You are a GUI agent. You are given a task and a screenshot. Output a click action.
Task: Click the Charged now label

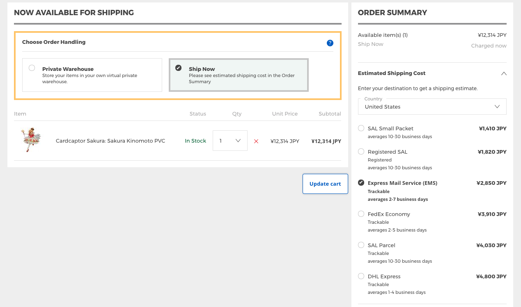tap(489, 46)
